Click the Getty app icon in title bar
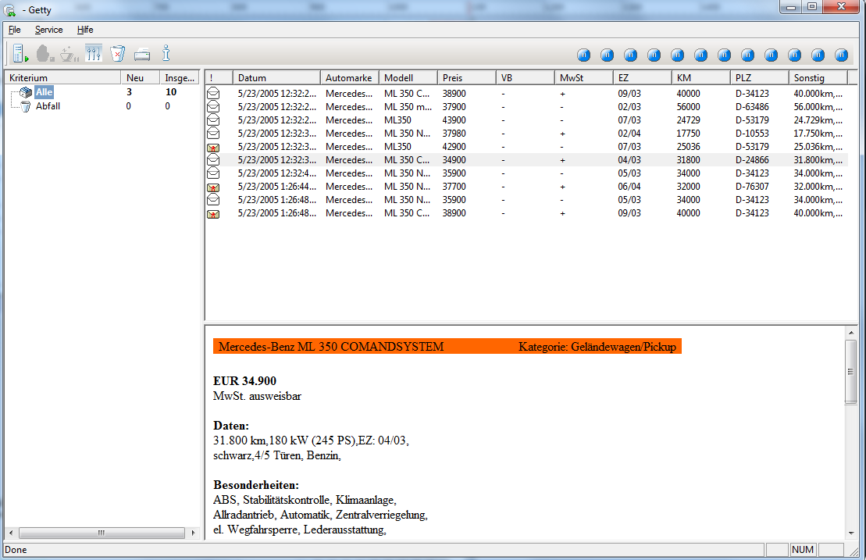Viewport: 866px width, 560px height. click(x=10, y=10)
